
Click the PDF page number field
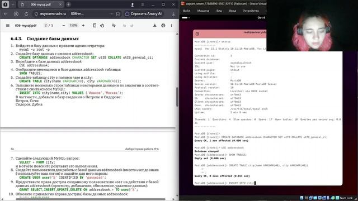point(46,25)
